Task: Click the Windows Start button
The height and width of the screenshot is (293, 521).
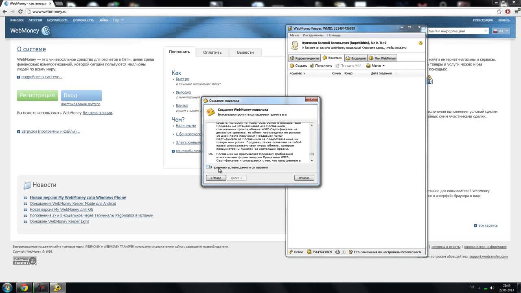Action: (7, 287)
